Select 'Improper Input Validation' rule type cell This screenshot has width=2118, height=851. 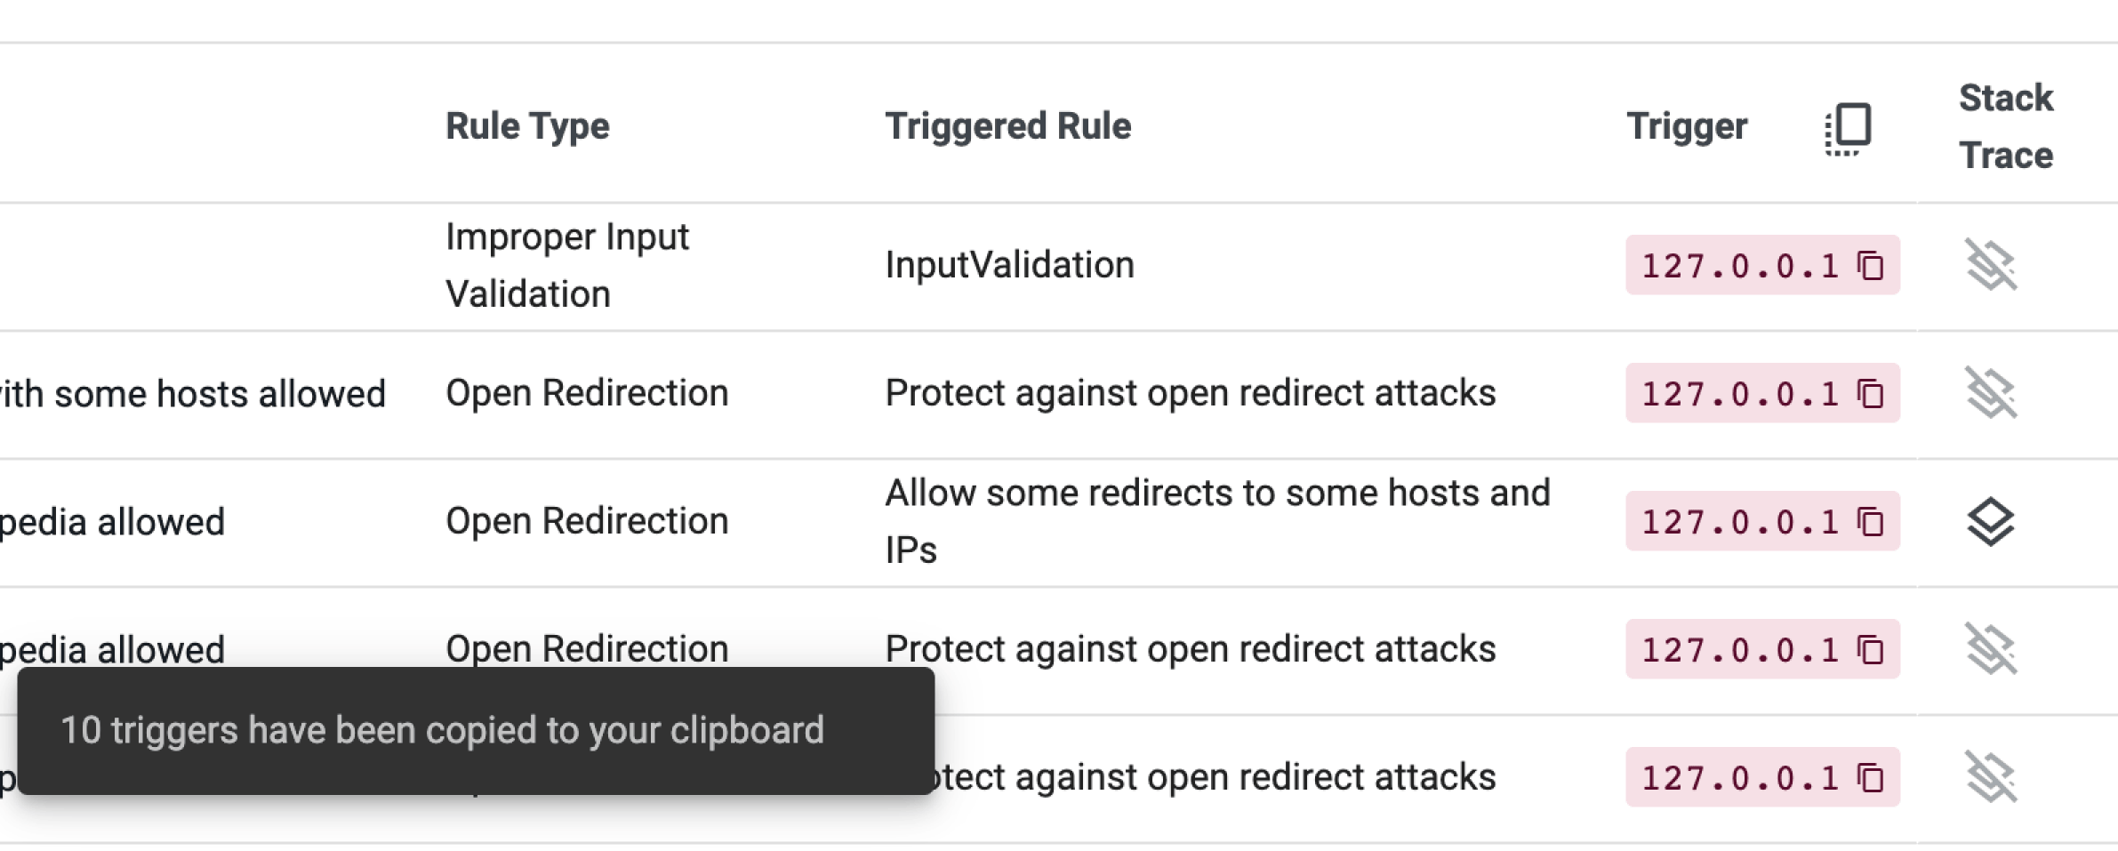coord(567,265)
